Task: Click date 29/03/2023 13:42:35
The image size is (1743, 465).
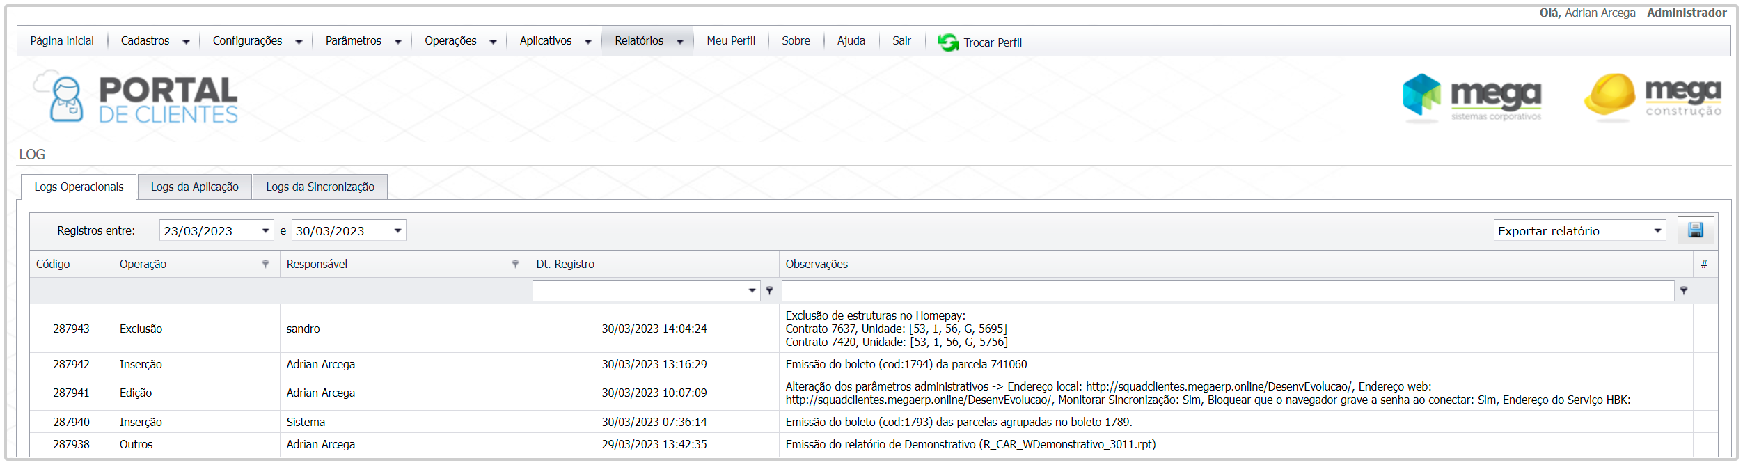Action: [x=654, y=444]
